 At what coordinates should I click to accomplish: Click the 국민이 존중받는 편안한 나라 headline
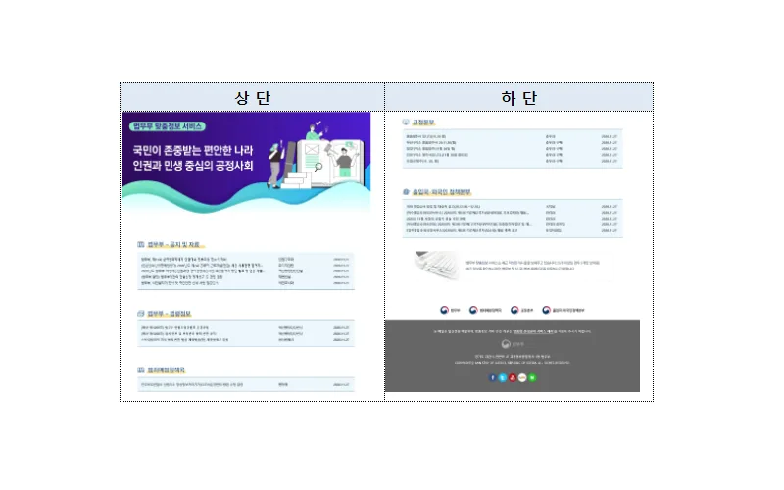193,151
